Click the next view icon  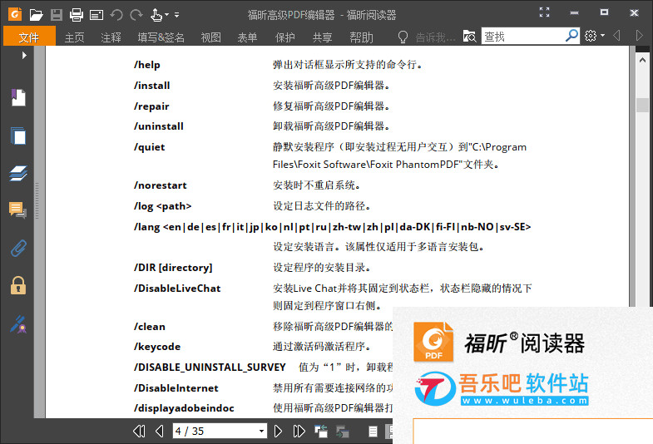coord(343,432)
